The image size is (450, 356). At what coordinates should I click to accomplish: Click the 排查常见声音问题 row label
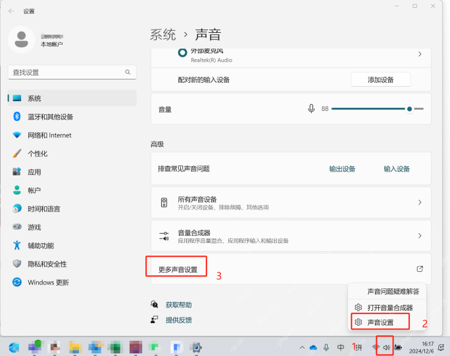tap(184, 169)
